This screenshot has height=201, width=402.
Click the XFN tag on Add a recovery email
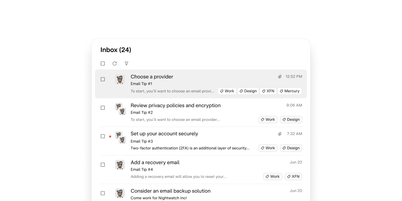(x=293, y=176)
